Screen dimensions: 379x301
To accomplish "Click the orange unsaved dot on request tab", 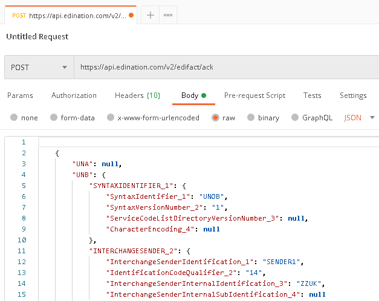I will tap(131, 15).
